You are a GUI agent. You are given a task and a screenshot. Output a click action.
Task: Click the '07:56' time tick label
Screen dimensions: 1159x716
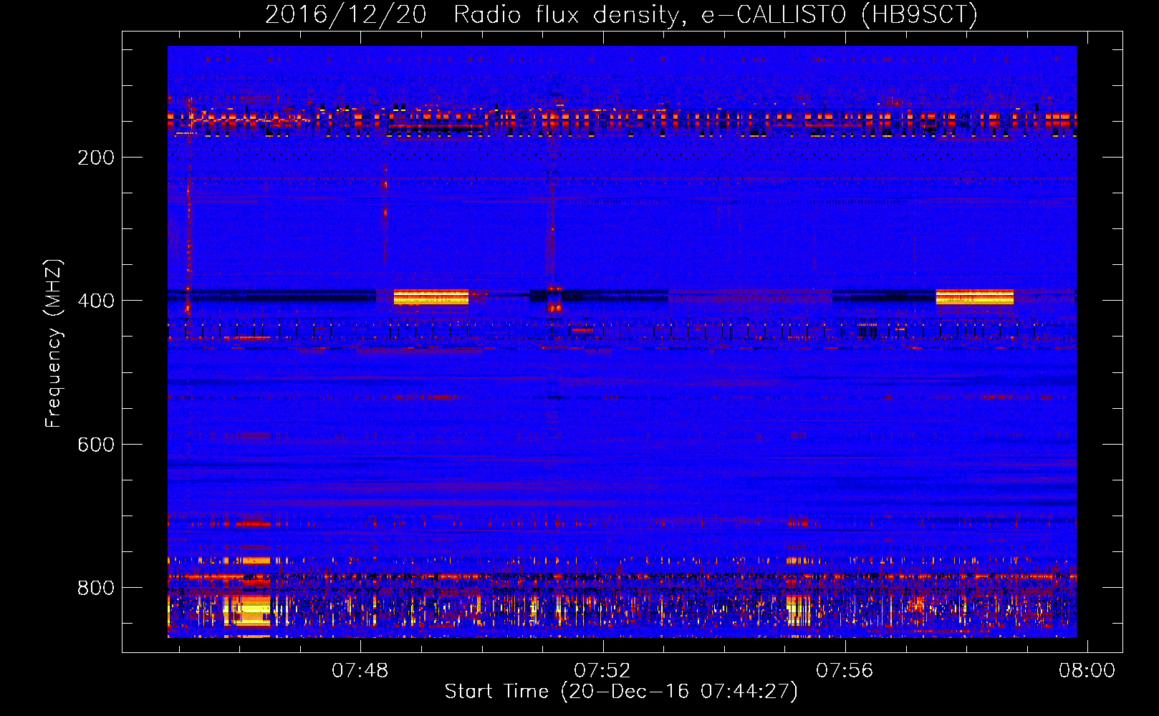pos(845,670)
